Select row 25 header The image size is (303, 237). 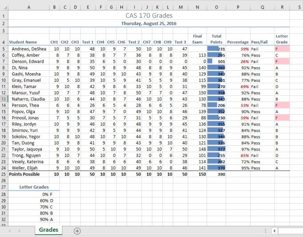[x=4, y=174]
